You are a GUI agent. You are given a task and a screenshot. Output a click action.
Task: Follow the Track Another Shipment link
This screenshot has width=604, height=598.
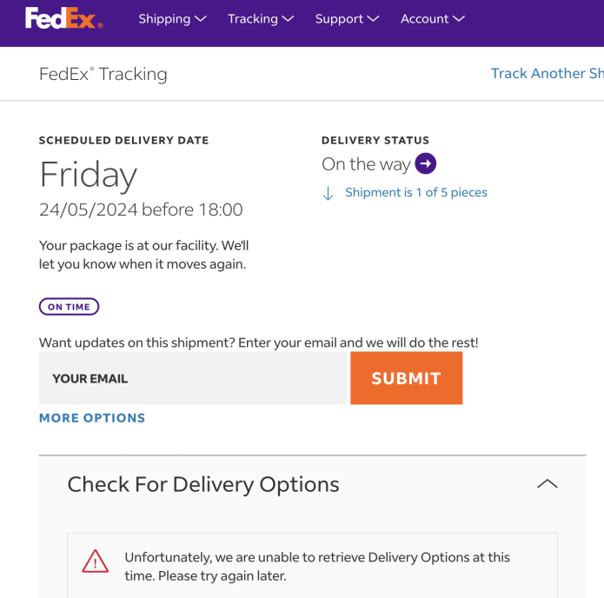point(547,74)
